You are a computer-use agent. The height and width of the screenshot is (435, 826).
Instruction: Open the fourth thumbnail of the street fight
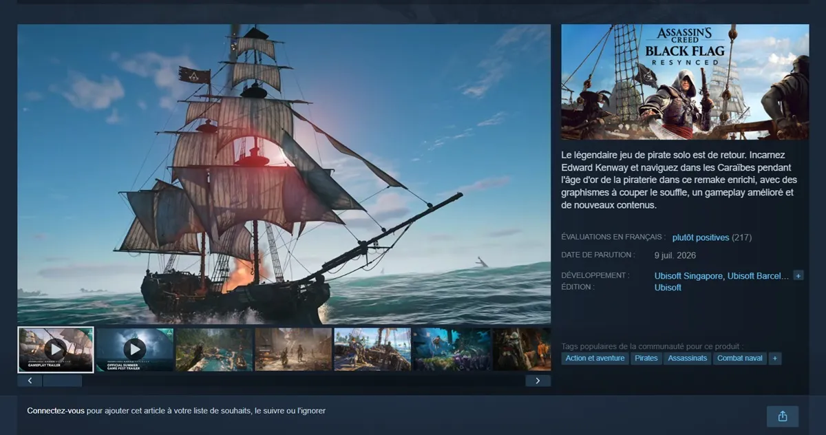click(293, 350)
